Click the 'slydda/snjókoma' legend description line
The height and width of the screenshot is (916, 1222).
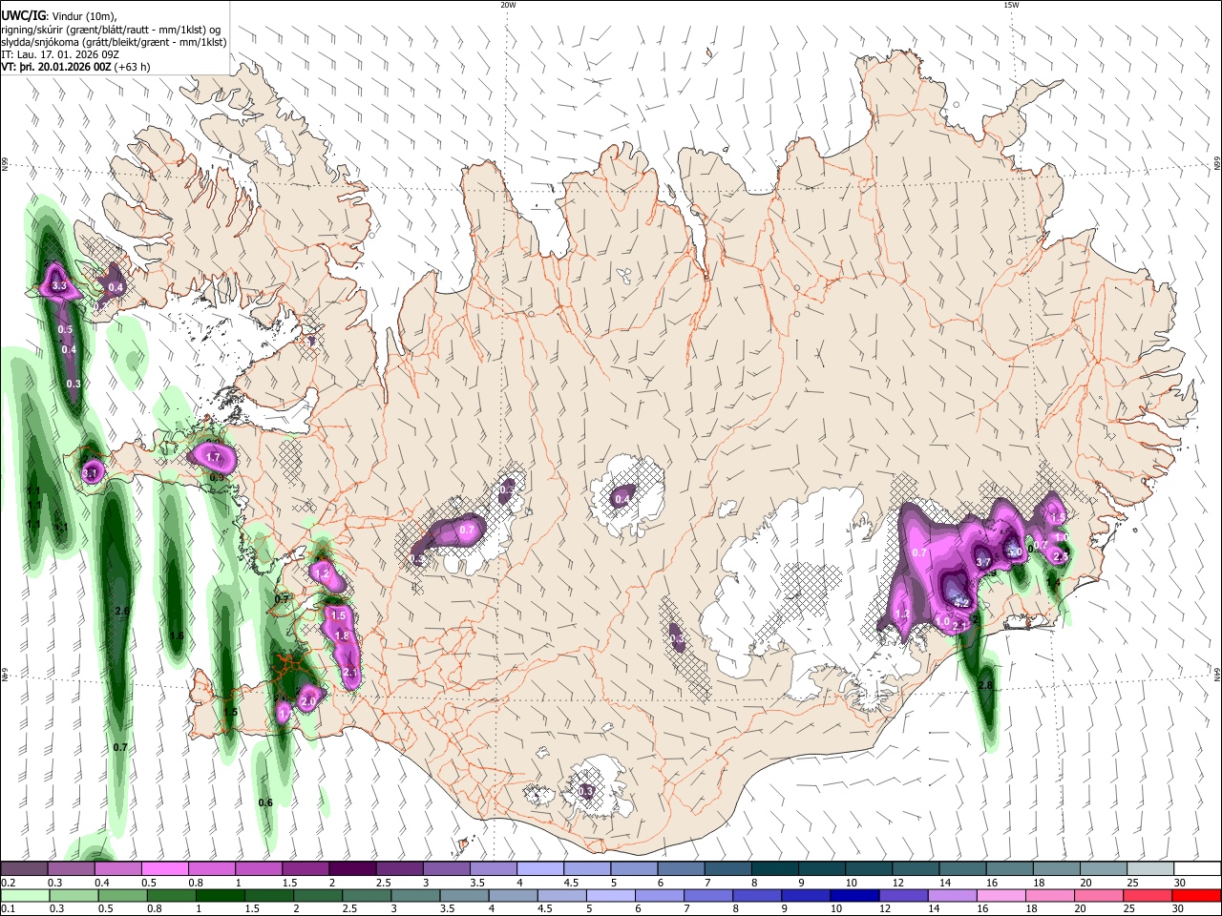point(114,42)
